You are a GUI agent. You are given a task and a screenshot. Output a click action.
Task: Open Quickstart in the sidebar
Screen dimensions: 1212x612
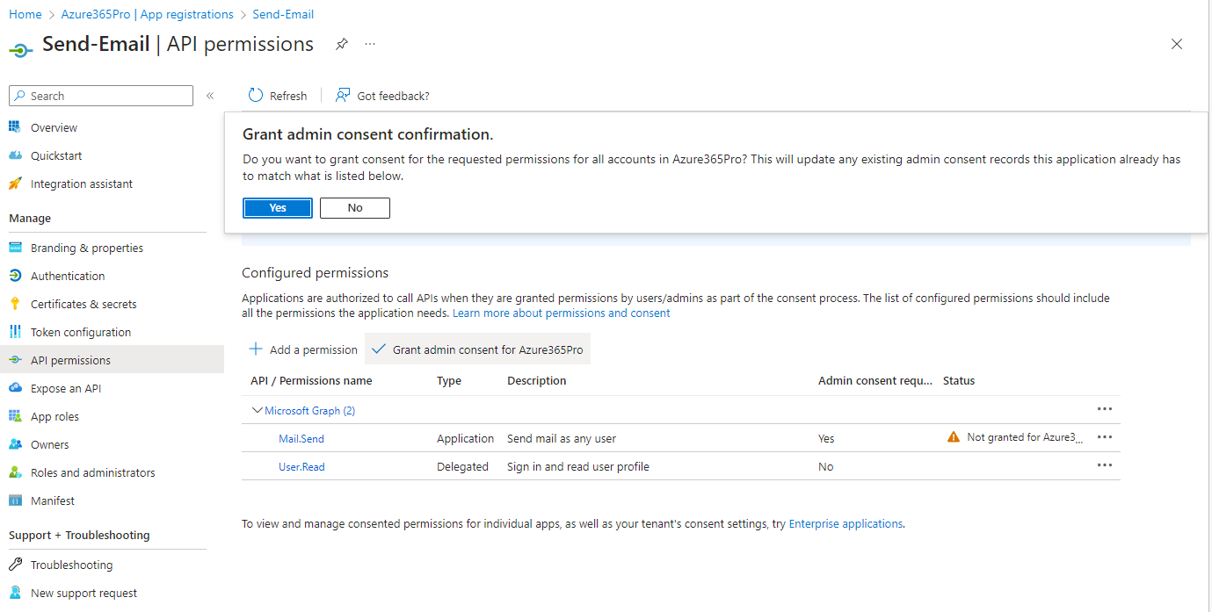point(56,155)
